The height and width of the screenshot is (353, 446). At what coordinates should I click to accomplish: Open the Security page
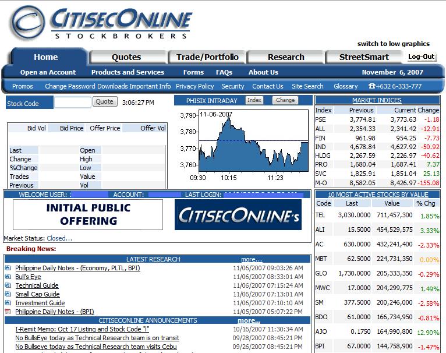(233, 86)
